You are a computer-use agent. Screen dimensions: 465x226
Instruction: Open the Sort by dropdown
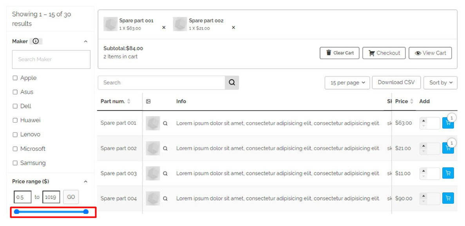[440, 83]
